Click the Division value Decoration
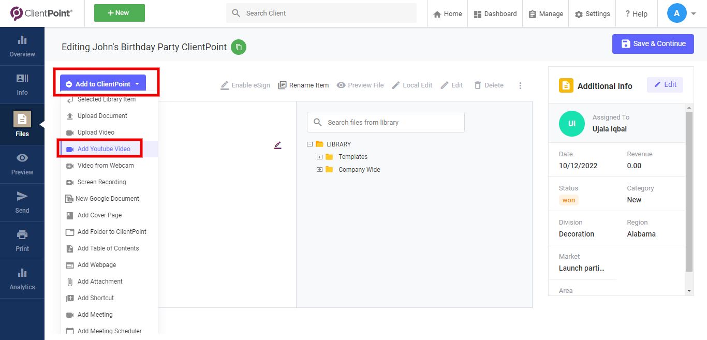Image resolution: width=707 pixels, height=340 pixels. pos(577,234)
